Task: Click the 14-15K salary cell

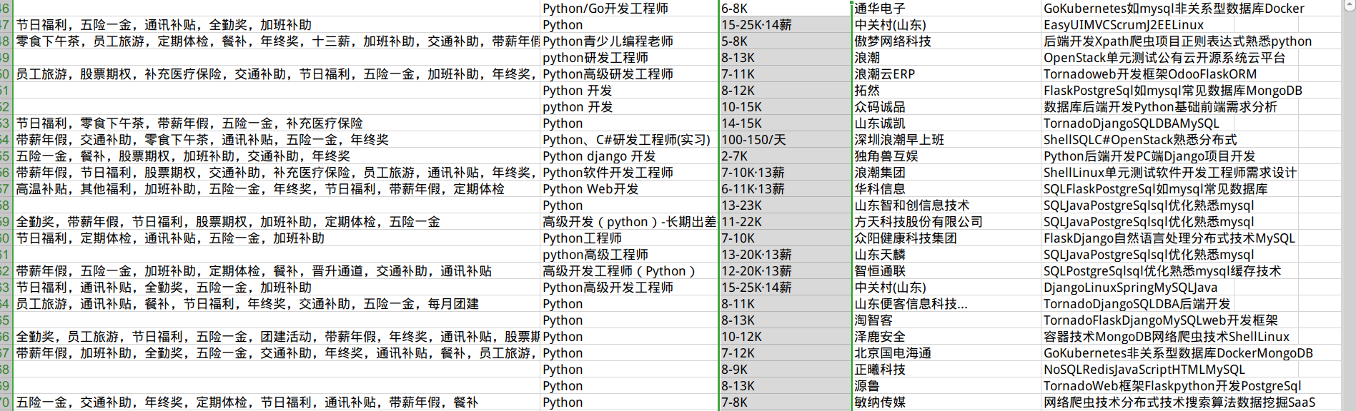Action: [x=785, y=123]
